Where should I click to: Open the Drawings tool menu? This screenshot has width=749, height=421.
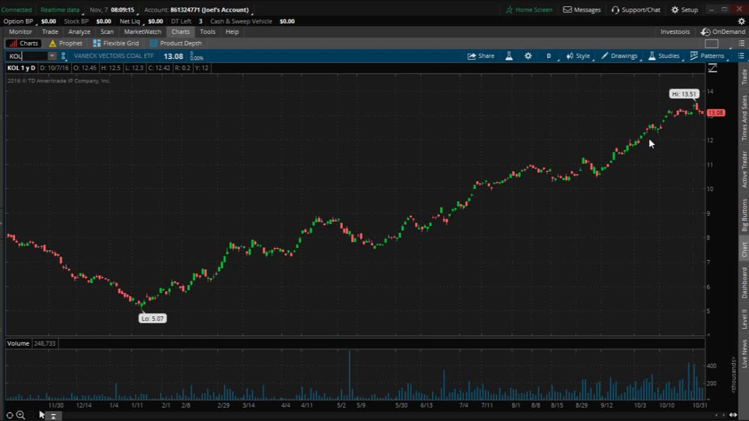(620, 56)
